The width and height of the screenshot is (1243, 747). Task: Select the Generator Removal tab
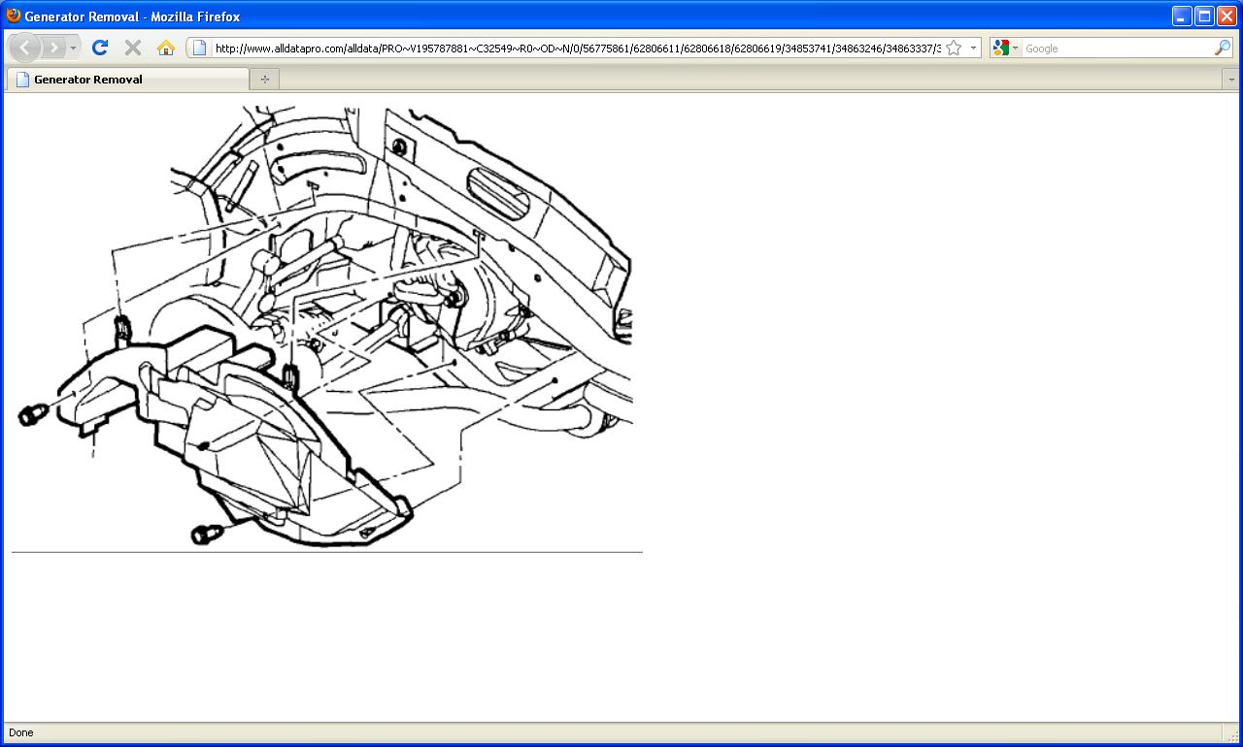pos(127,80)
